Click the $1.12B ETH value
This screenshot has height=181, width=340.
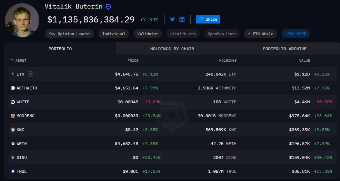pyautogui.click(x=302, y=74)
